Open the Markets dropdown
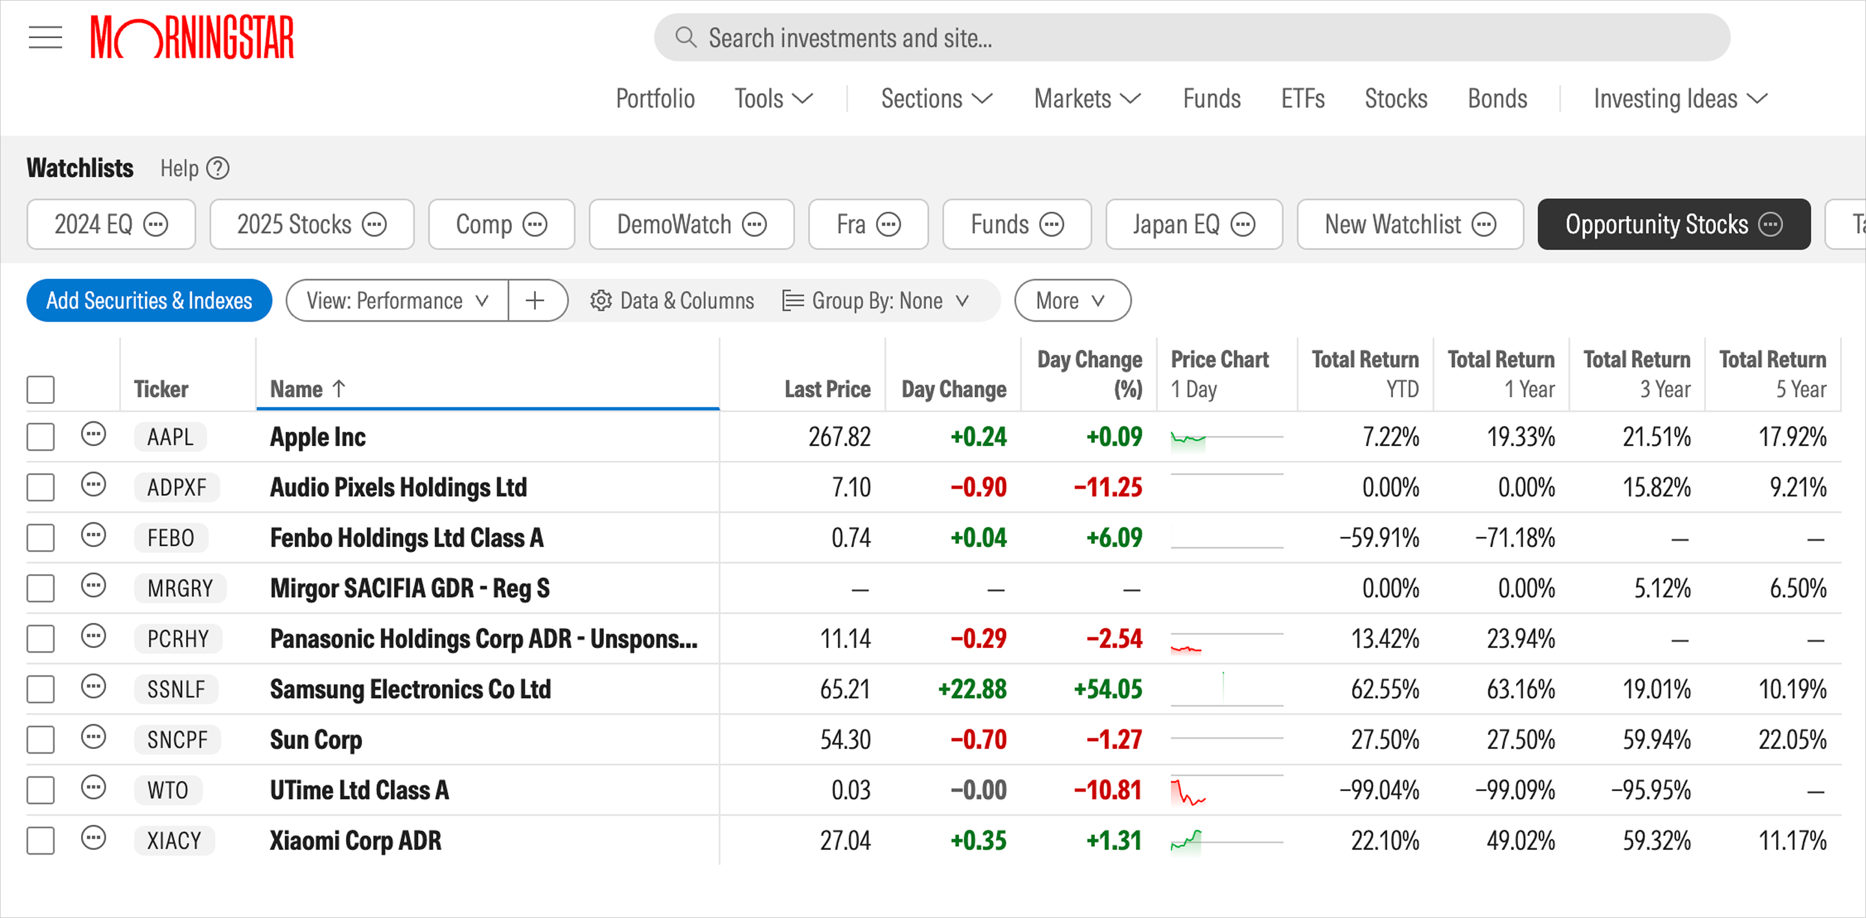The image size is (1866, 918). (x=1087, y=98)
